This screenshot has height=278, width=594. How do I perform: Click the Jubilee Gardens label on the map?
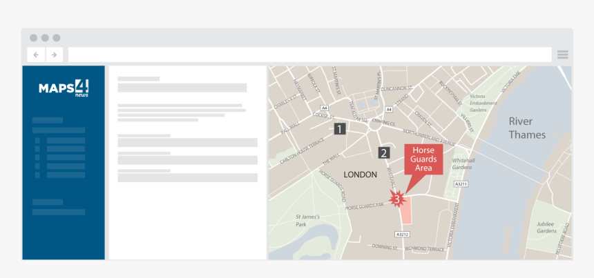546,227
